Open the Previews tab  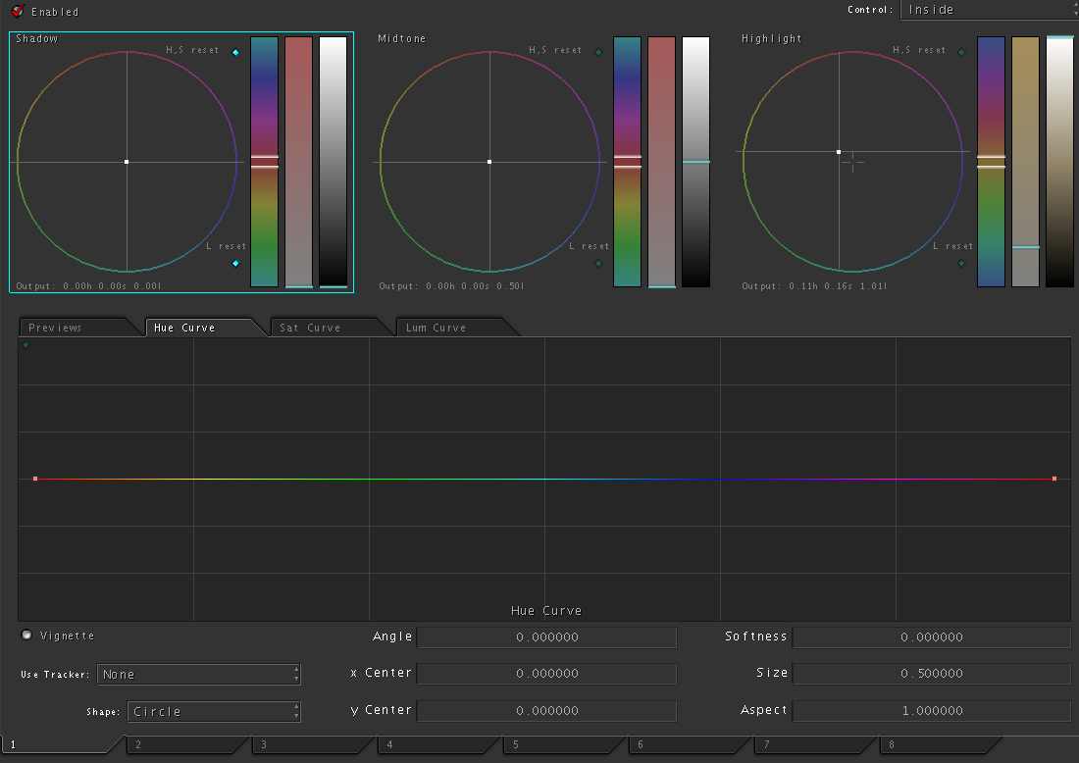pyautogui.click(x=56, y=328)
